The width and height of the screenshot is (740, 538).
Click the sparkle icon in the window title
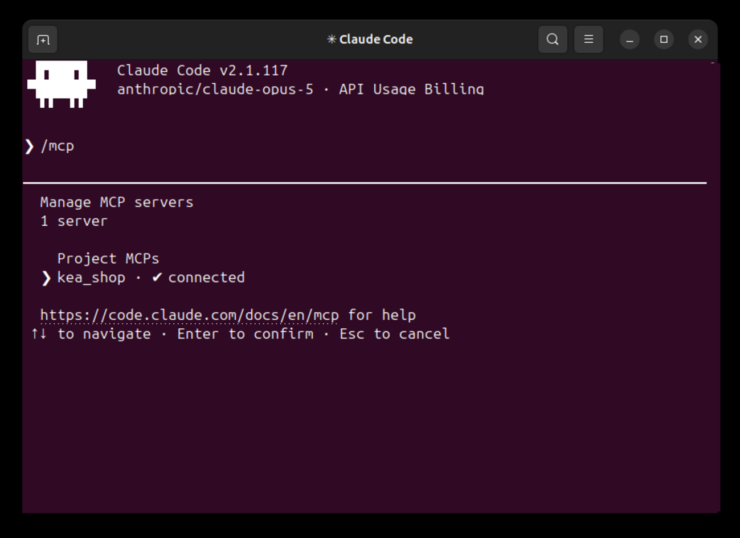[332, 39]
